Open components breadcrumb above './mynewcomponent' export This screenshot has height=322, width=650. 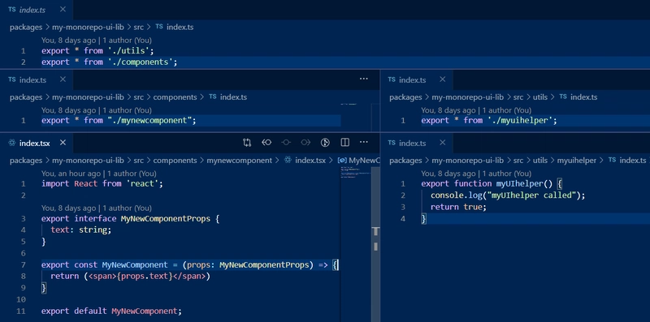coord(175,97)
